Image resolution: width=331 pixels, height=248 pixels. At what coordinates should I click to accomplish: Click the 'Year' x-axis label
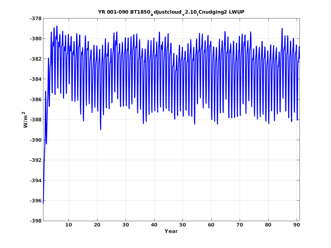[171, 231]
